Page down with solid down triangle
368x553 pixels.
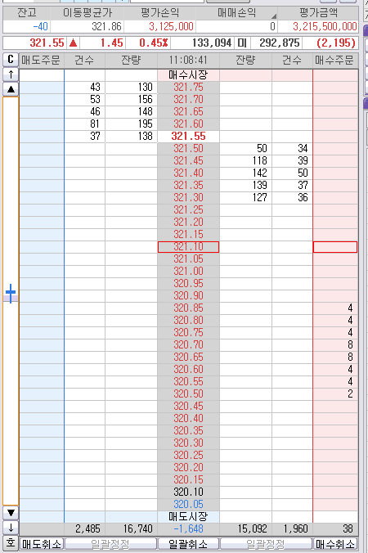pyautogui.click(x=11, y=513)
